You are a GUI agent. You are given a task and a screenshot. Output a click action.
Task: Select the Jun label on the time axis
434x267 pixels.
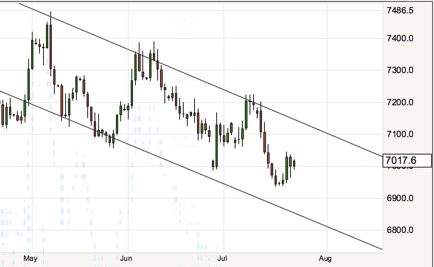click(x=126, y=258)
